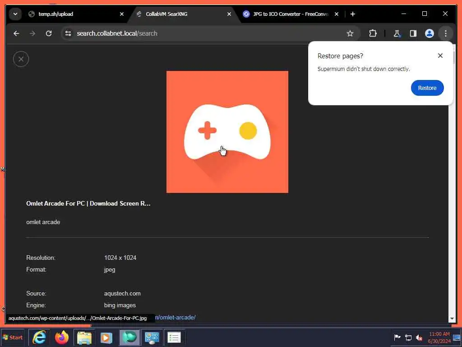Open the three-dot browser menu
This screenshot has width=462, height=347.
click(445, 33)
